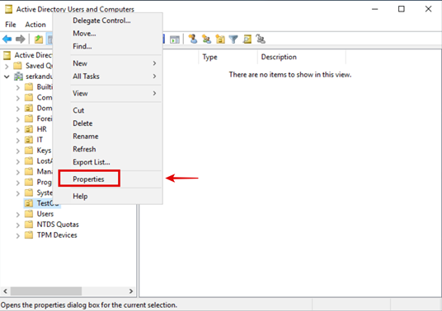
Task: Click the Domain Controllers OU icon
Action: pyautogui.click(x=29, y=108)
